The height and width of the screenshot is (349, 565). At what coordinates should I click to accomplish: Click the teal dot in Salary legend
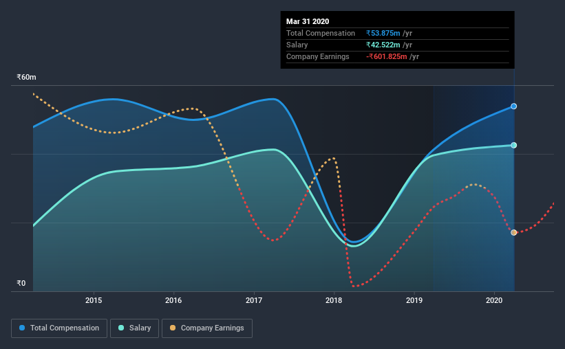[x=121, y=328]
